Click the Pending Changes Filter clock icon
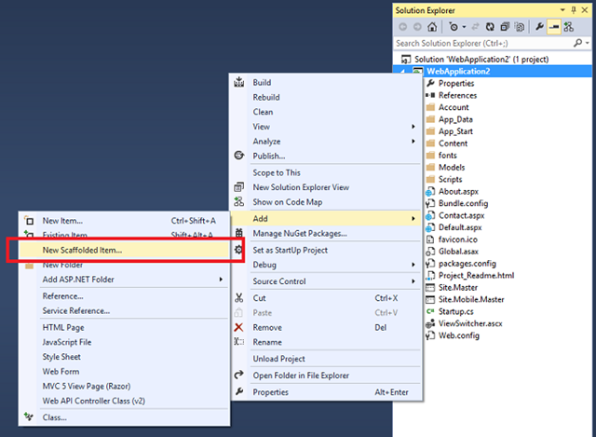This screenshot has height=437, width=596. tap(454, 27)
